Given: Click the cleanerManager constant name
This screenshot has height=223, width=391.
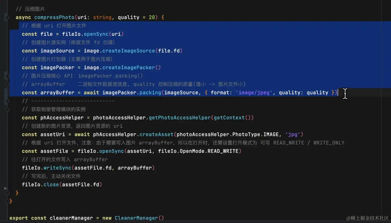Looking at the screenshot, I should [71, 218].
